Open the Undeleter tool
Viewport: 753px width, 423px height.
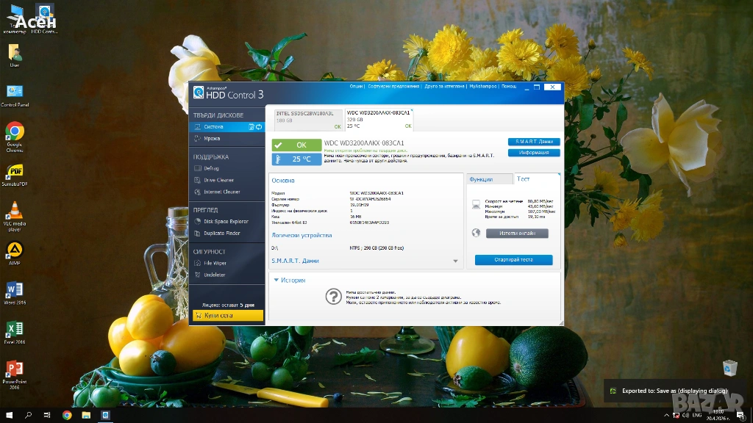pos(214,275)
